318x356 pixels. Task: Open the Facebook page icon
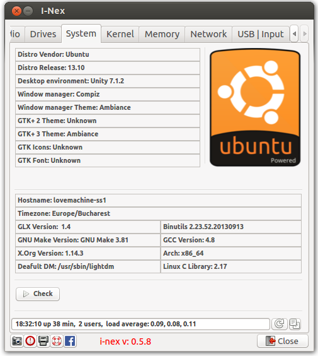pyautogui.click(x=70, y=341)
